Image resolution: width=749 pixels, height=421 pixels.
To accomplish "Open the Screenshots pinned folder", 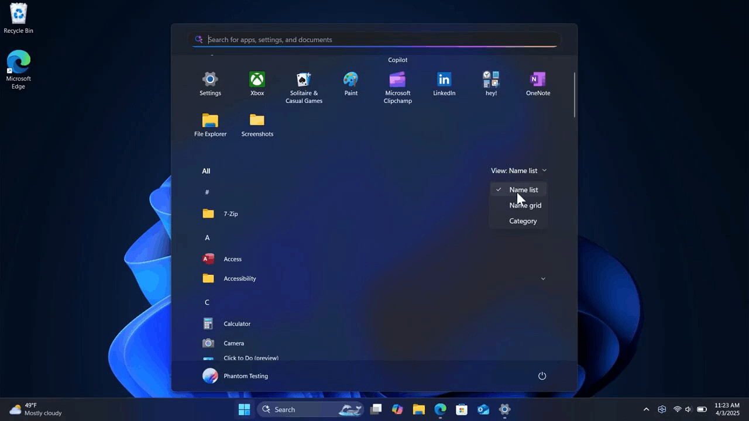I will 257,125.
